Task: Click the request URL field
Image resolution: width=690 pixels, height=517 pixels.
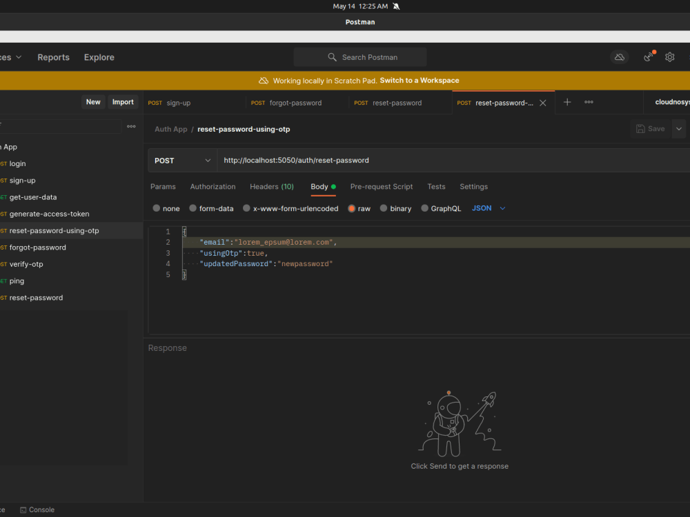Action: click(x=453, y=161)
